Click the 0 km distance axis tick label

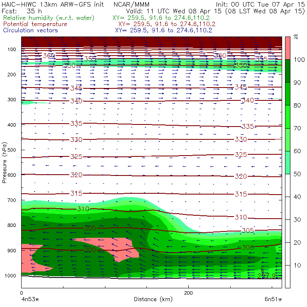click(x=21, y=293)
